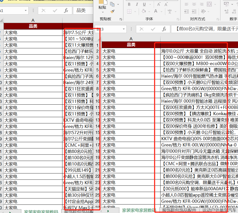Click Merge and Center icon
This screenshot has height=213, width=238.
(209, 4)
